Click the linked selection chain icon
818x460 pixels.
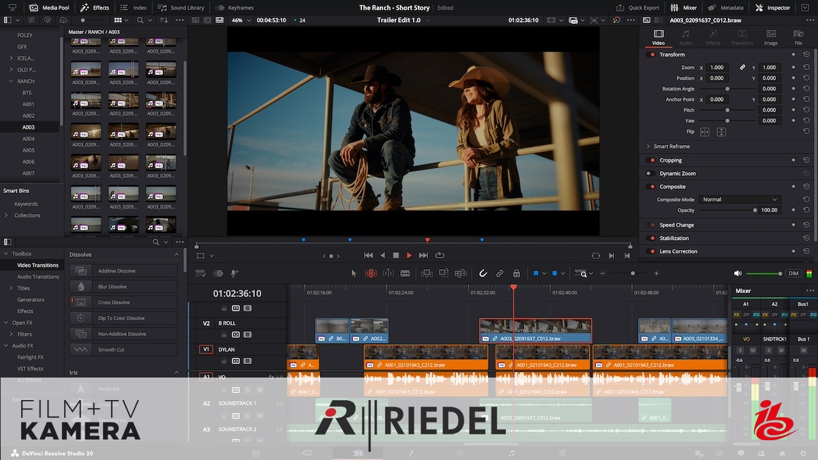(500, 273)
